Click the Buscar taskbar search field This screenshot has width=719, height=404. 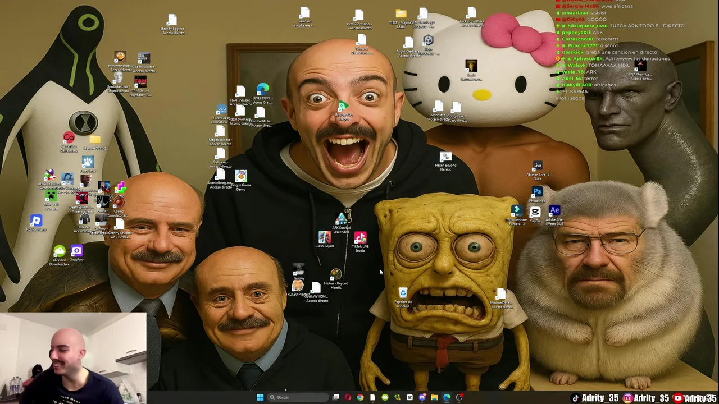tap(298, 397)
